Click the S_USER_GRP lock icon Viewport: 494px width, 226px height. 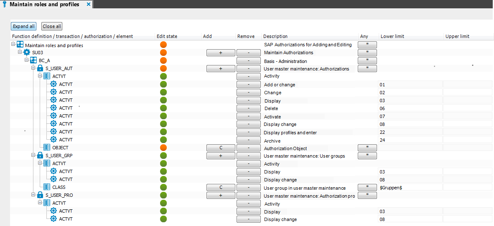click(40, 155)
